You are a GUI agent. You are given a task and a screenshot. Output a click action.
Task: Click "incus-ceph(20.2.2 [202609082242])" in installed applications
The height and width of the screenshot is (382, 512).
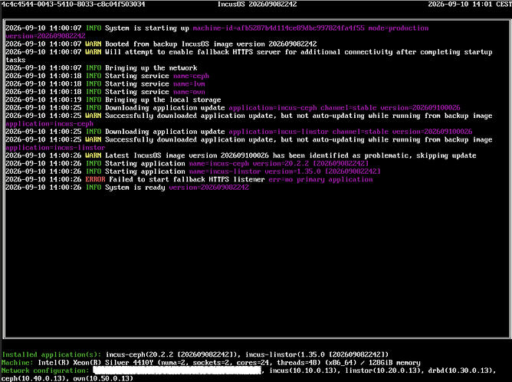click(x=173, y=354)
